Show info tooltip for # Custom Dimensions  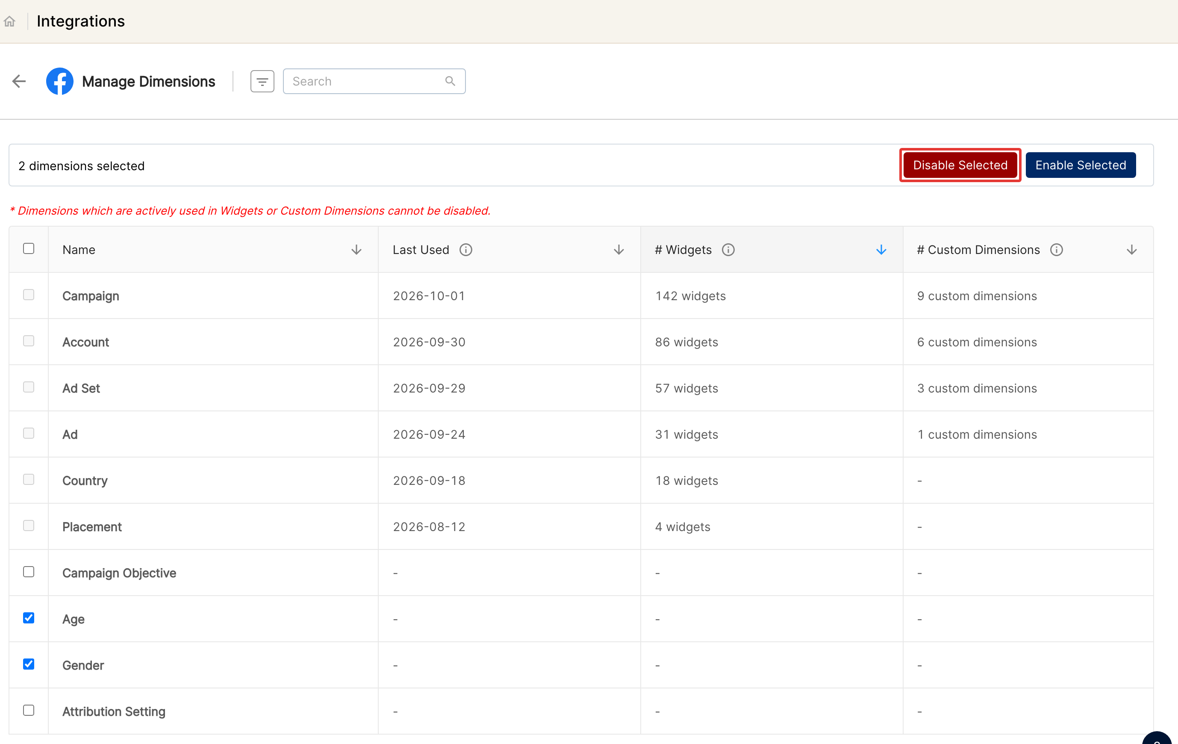[x=1057, y=250]
